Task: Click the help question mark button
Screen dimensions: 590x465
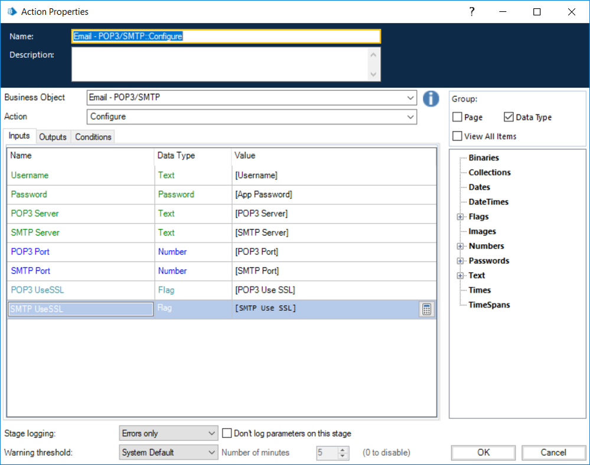Action: point(472,12)
